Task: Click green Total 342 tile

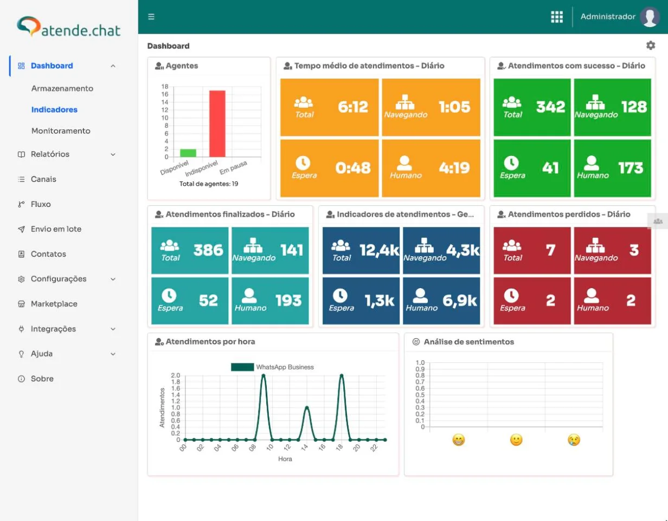Action: [x=532, y=107]
